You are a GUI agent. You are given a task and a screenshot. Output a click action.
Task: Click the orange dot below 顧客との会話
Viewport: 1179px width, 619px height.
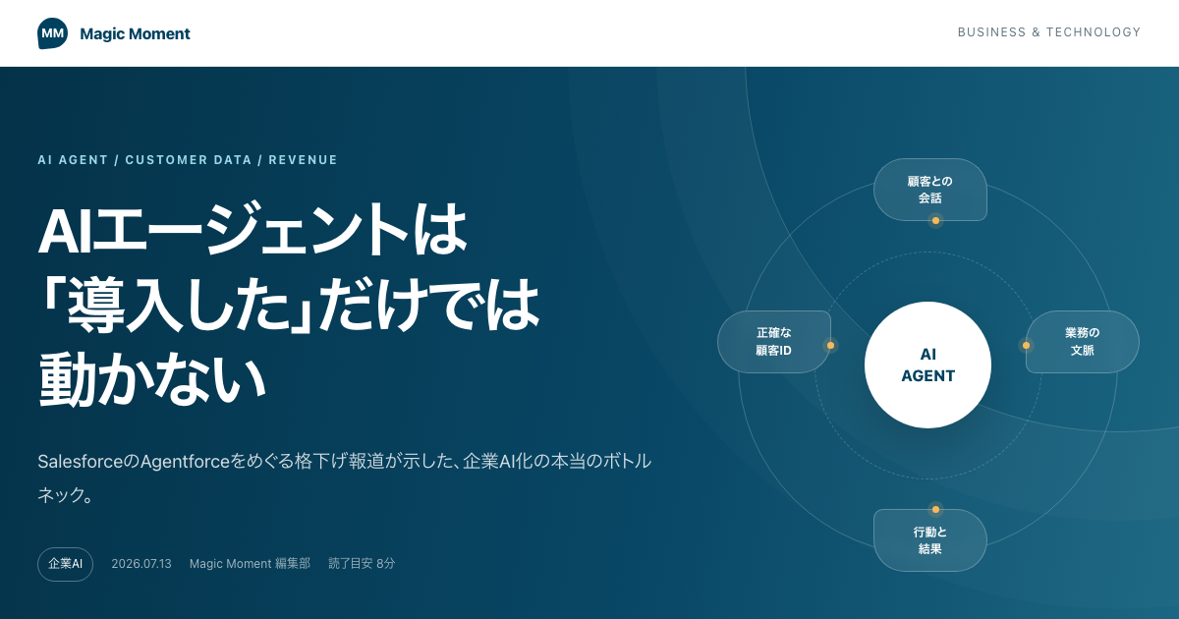click(935, 220)
